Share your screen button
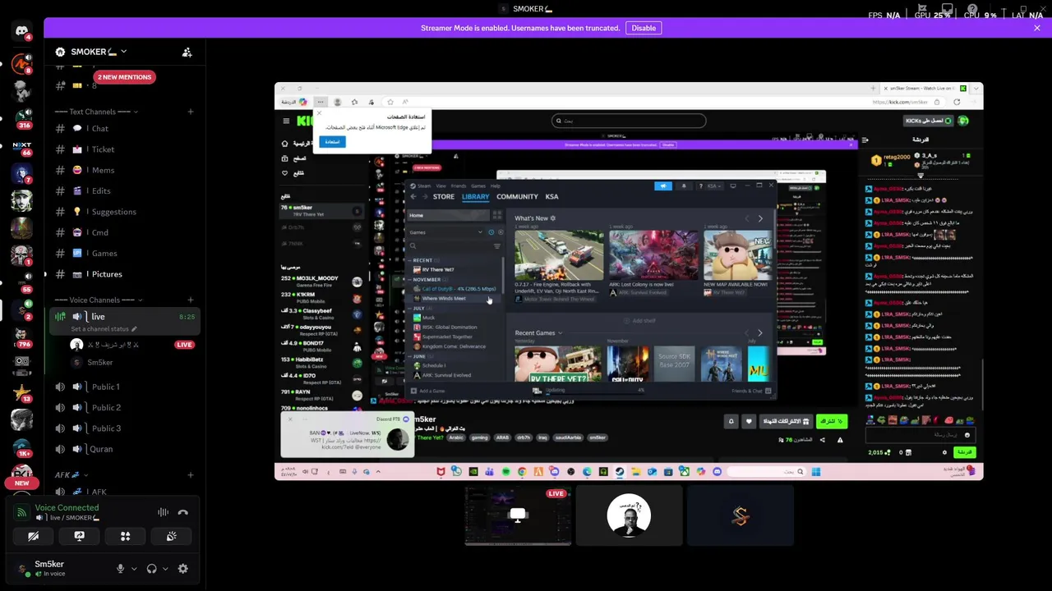Image resolution: width=1052 pixels, height=591 pixels. tap(79, 536)
